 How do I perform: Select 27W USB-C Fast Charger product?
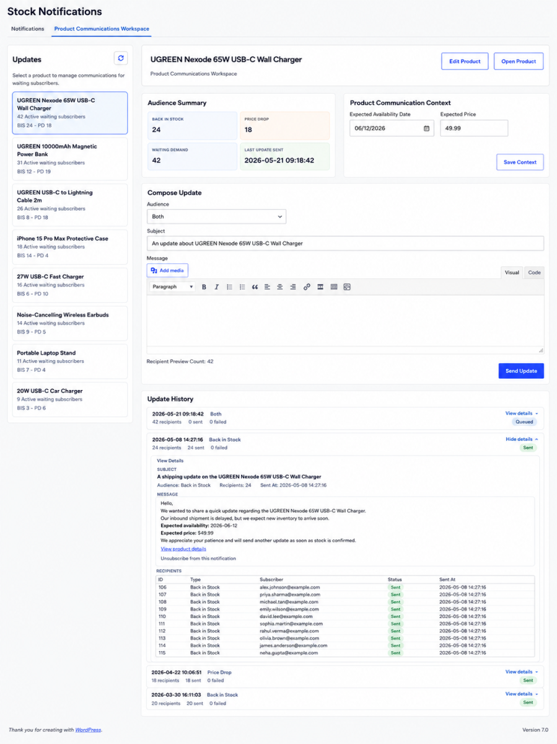pos(69,285)
